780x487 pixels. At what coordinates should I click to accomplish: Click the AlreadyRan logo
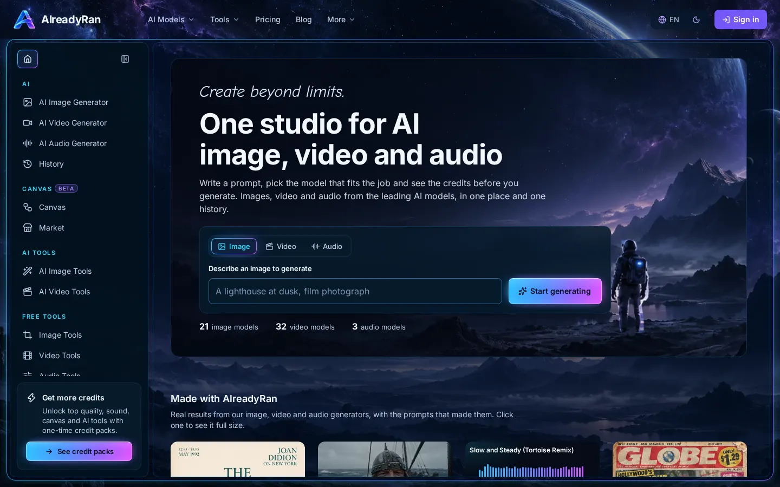57,19
